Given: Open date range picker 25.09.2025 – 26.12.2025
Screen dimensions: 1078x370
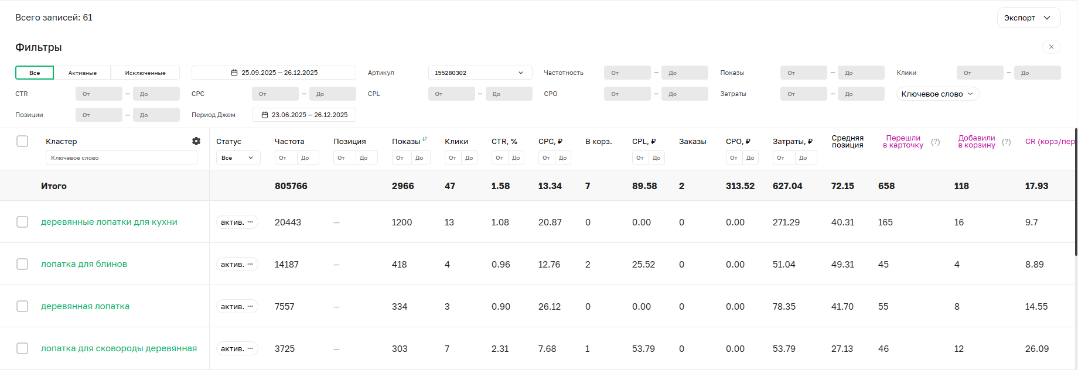Looking at the screenshot, I should click(x=274, y=73).
